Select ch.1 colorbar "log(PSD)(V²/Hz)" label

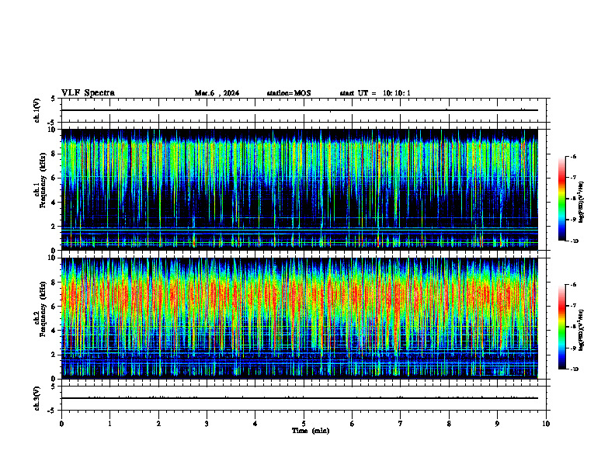pyautogui.click(x=582, y=203)
